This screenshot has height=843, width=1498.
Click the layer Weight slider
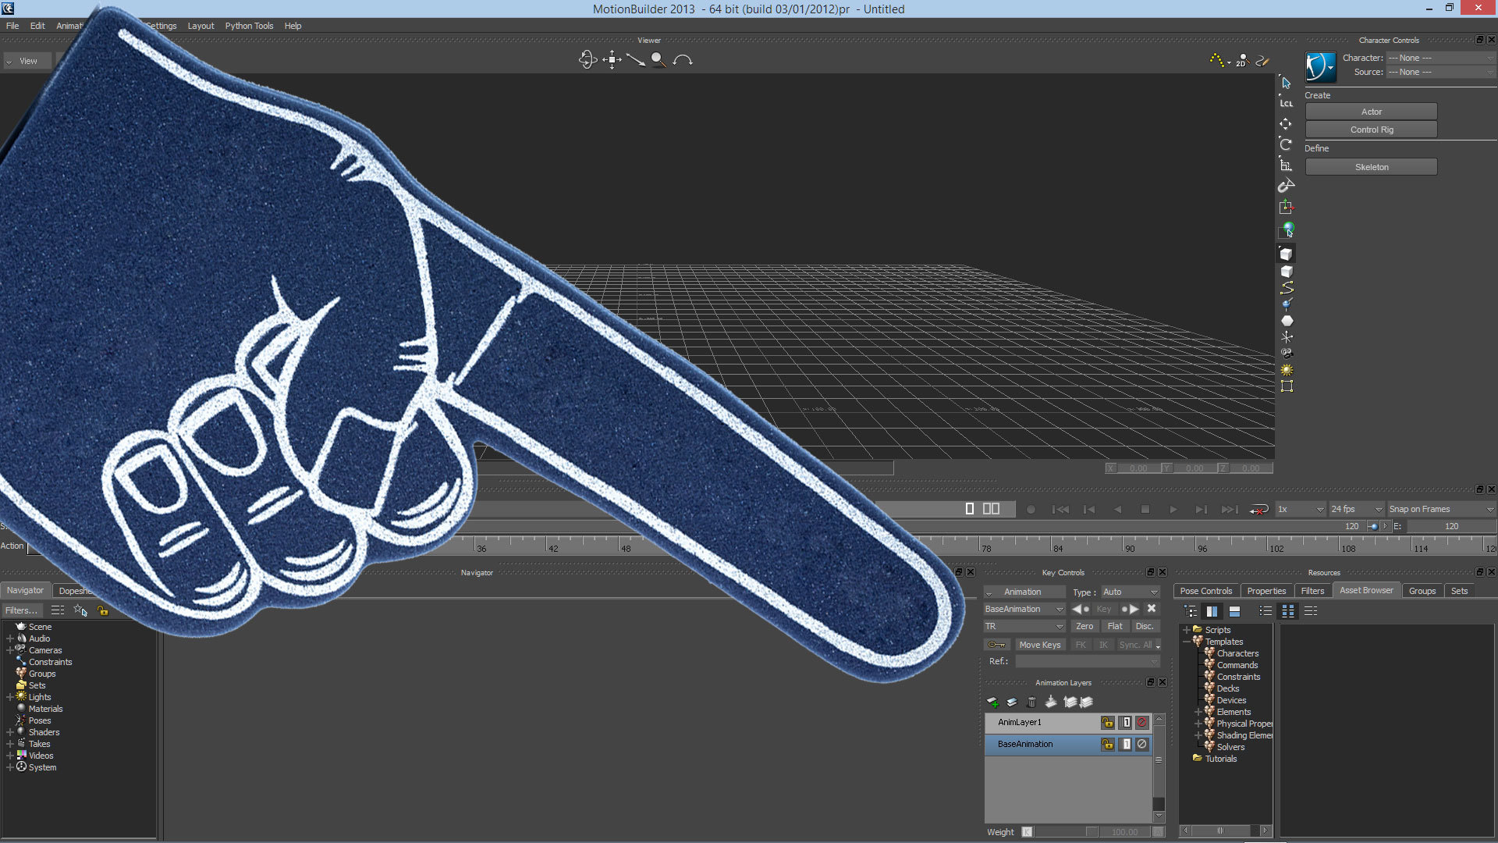tap(1067, 832)
